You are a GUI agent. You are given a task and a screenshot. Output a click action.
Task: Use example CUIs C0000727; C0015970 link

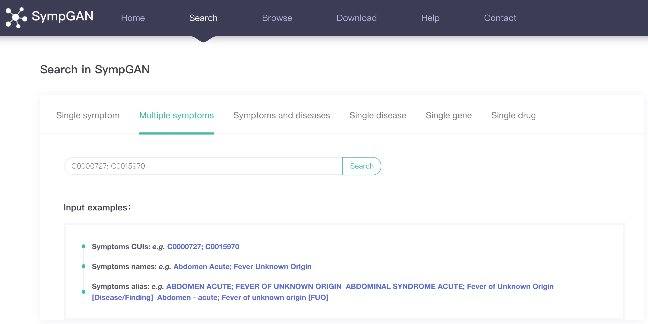coord(203,247)
